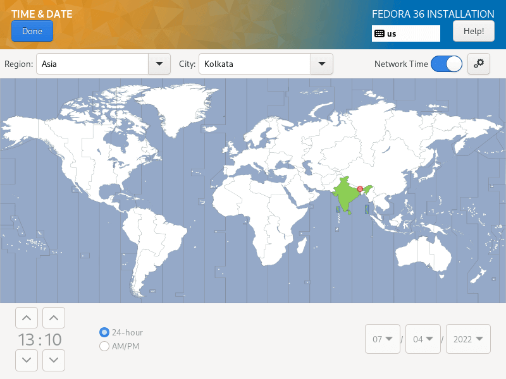Click the Done button
The height and width of the screenshot is (379, 506).
[32, 31]
